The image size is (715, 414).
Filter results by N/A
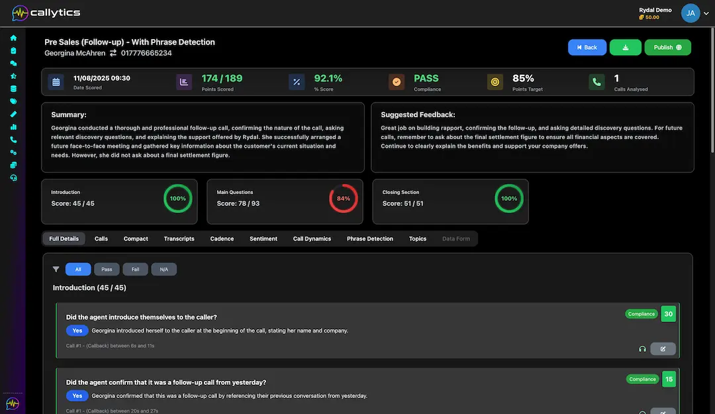164,270
